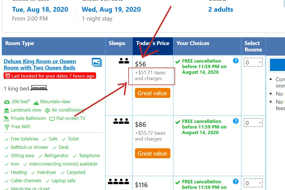Click the 2 adults guests selector
Screen dimensions: 285x190
pyautogui.click(x=220, y=9)
